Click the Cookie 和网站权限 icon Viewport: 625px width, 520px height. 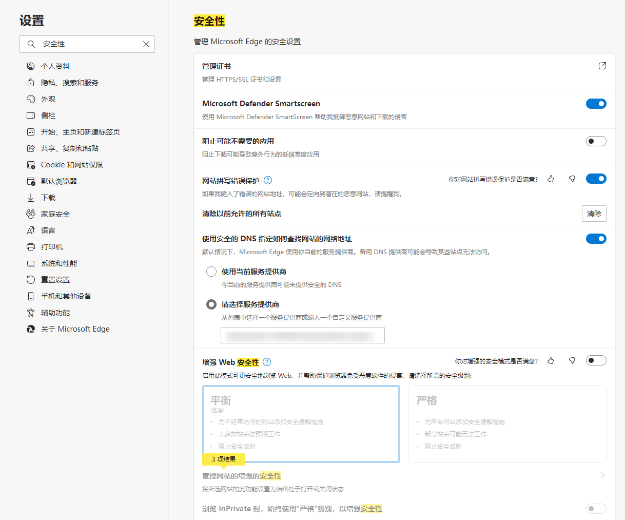click(31, 165)
